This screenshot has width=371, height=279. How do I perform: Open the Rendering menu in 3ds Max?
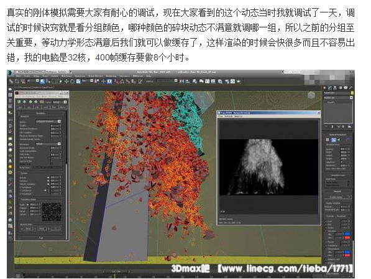click(x=111, y=76)
